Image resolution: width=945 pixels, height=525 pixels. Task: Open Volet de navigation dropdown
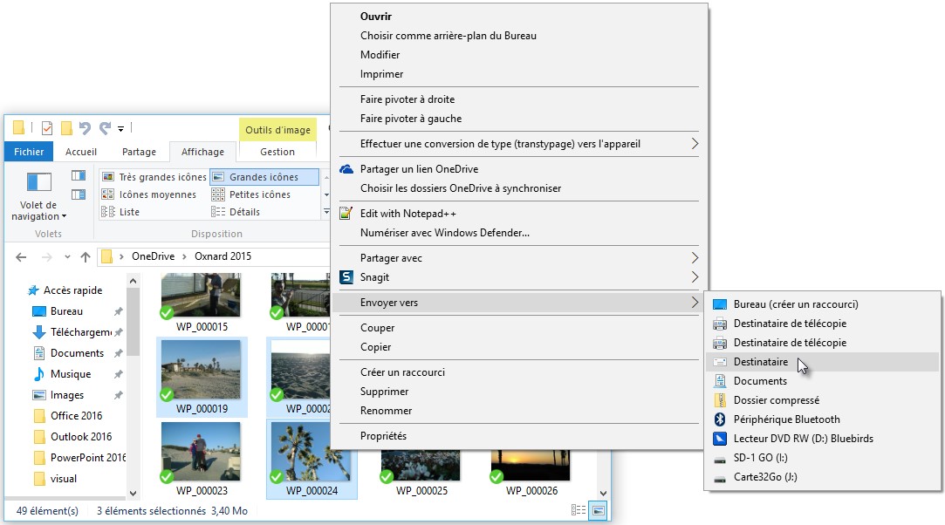38,210
